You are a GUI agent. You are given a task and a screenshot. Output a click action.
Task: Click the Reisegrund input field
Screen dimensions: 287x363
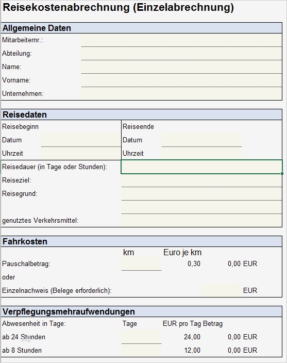coord(201,193)
